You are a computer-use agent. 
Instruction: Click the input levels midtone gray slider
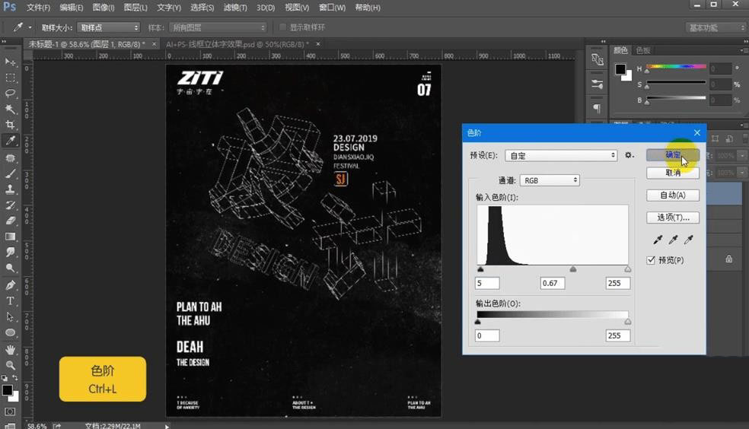point(572,269)
